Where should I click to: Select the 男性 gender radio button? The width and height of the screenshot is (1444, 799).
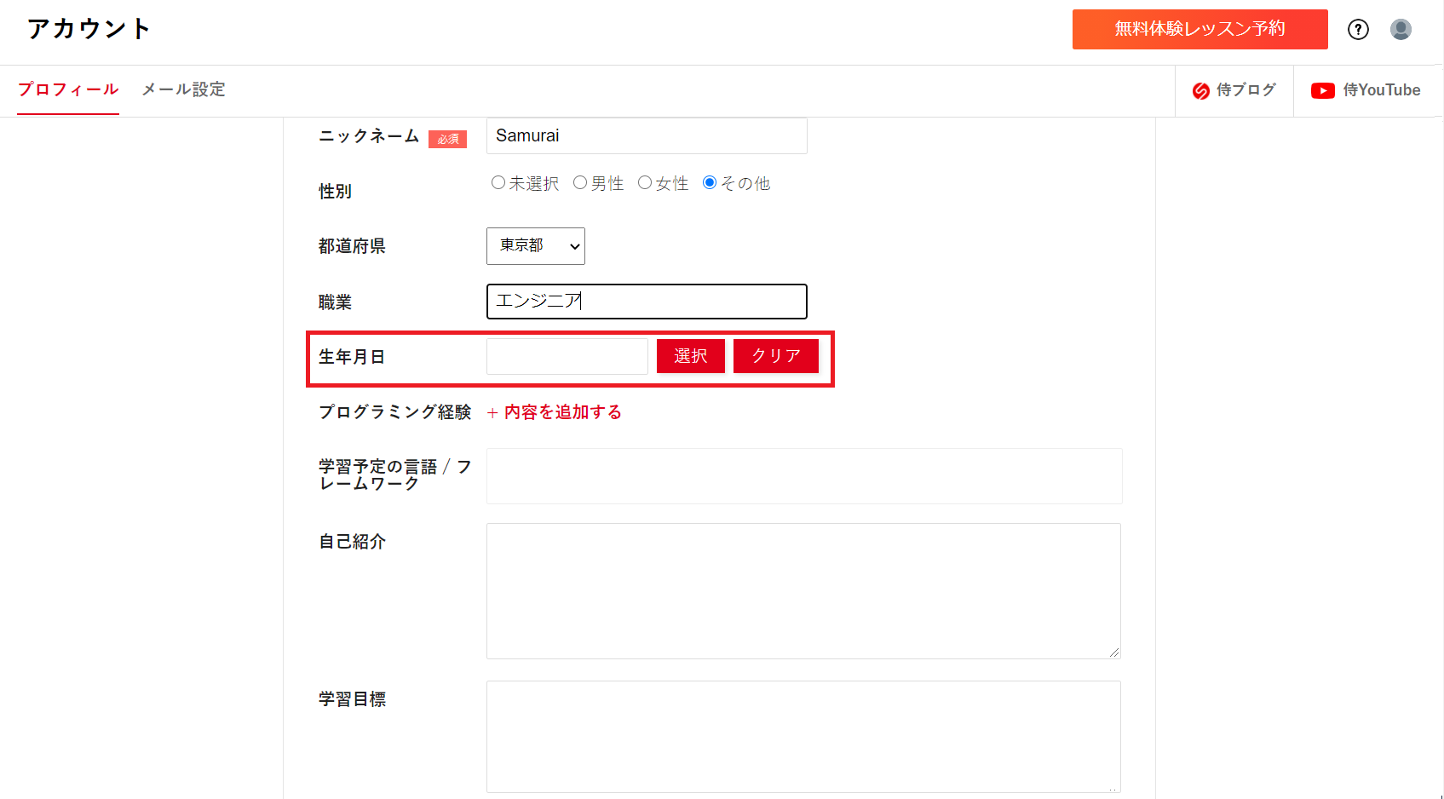coord(580,182)
